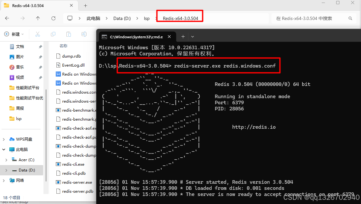Image resolution: width=361 pixels, height=204 pixels.
Task: Click Data (D:) in the breadcrumb
Action: click(x=122, y=18)
